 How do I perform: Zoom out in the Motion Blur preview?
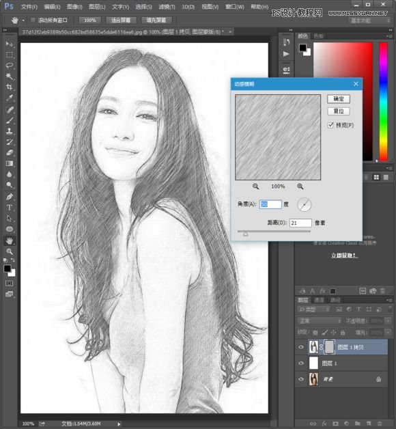pyautogui.click(x=255, y=186)
